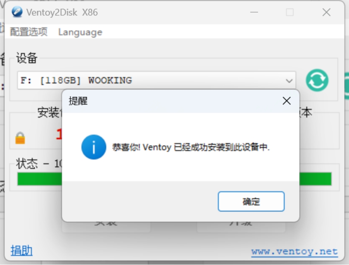The width and height of the screenshot is (349, 265).
Task: Expand the device list using the chevron arrow
Action: [289, 81]
